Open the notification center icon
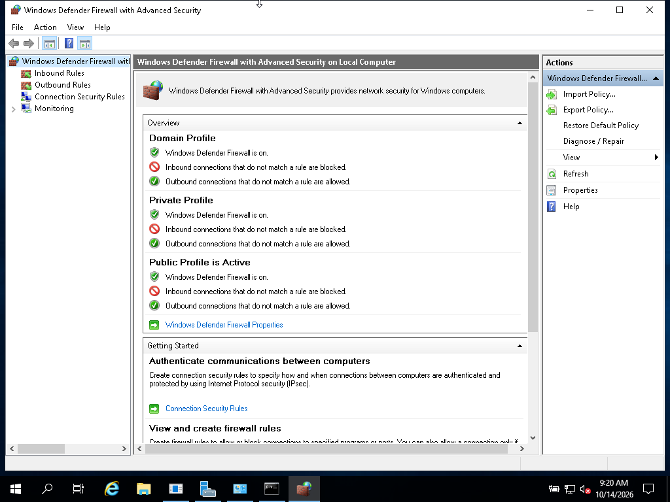 [x=648, y=489]
